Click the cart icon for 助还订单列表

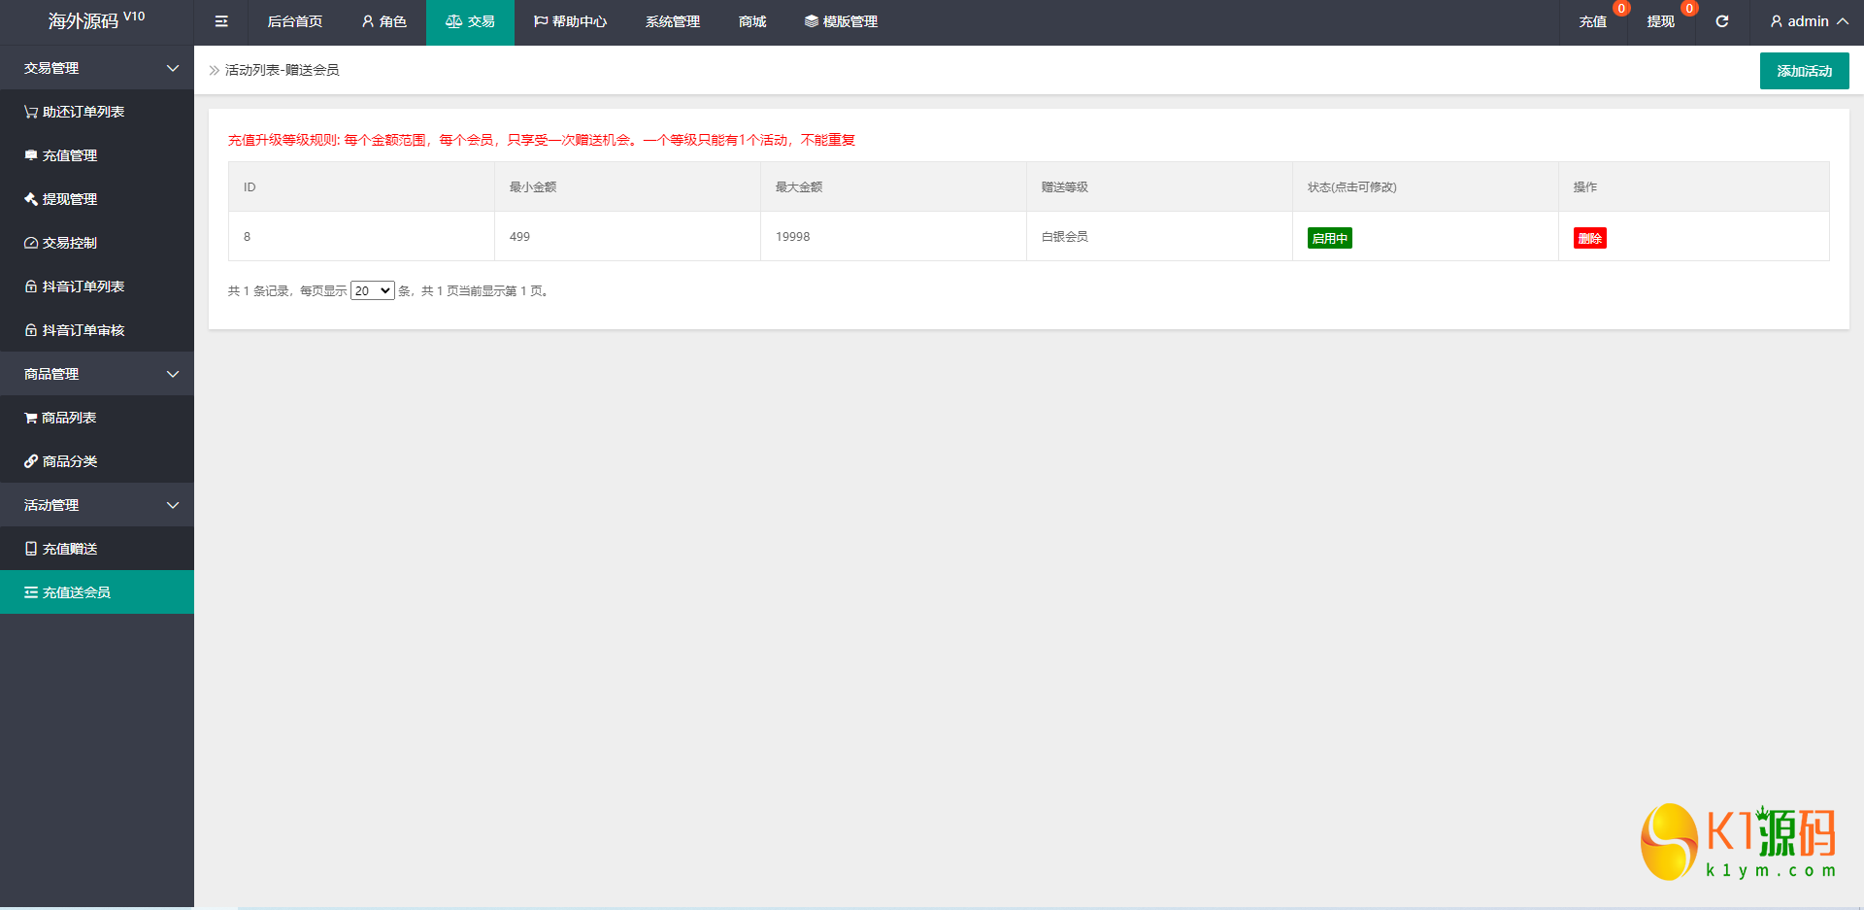31,112
